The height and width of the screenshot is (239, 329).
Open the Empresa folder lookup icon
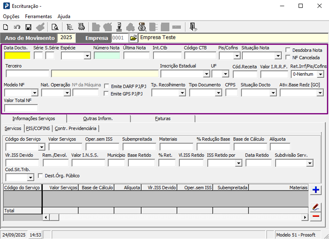(133, 38)
